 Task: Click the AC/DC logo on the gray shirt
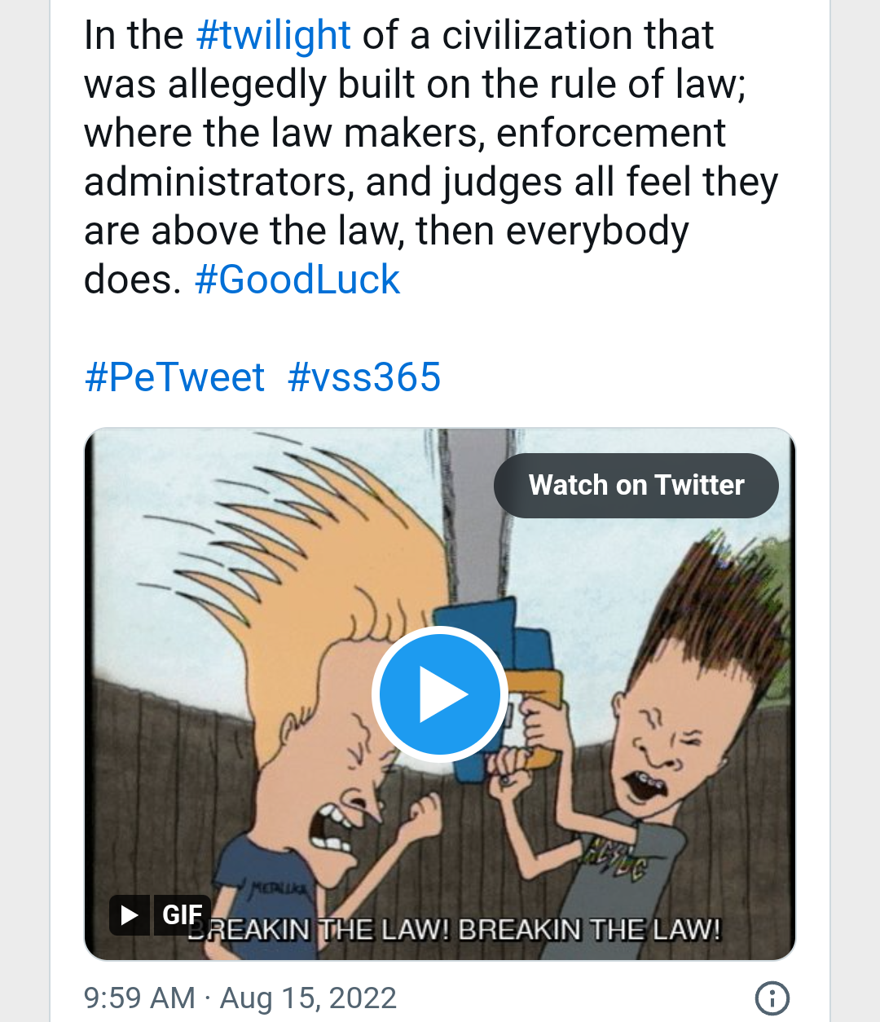click(615, 860)
